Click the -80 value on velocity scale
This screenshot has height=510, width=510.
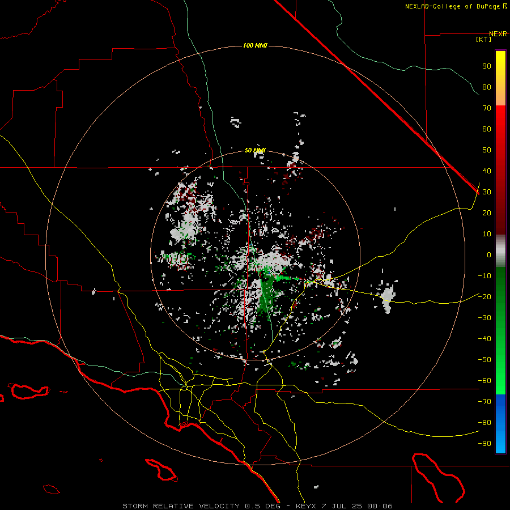[484, 423]
